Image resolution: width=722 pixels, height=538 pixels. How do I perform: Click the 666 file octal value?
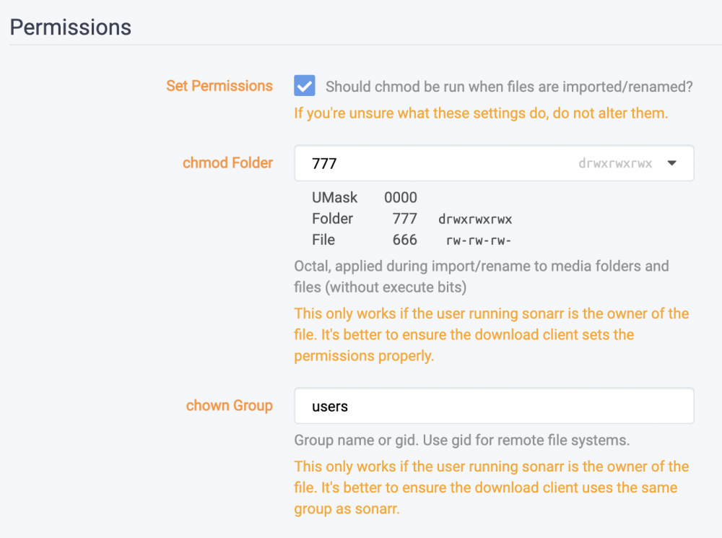coord(405,240)
